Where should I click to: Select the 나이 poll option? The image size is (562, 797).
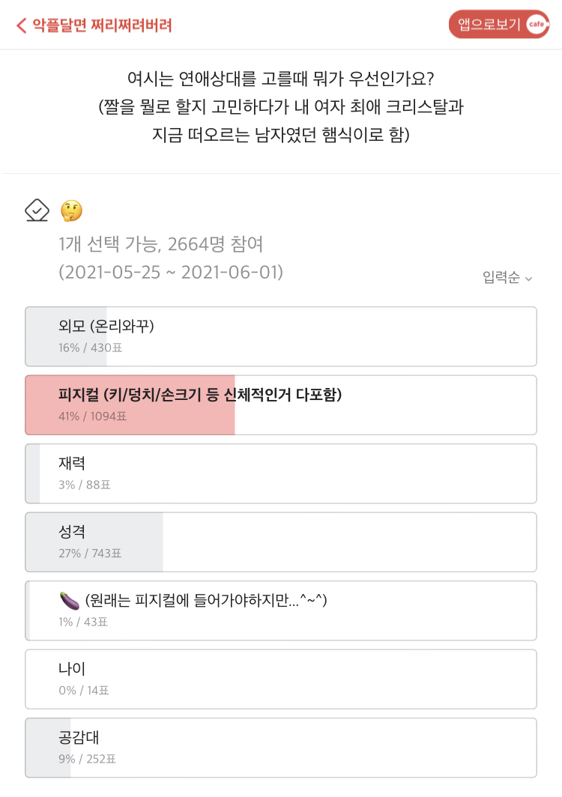tap(281, 679)
